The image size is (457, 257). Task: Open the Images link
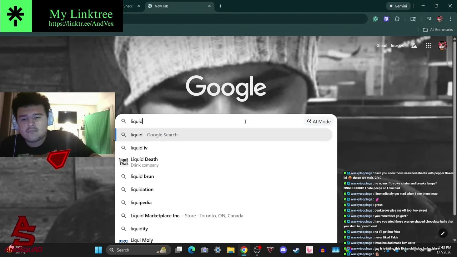pyautogui.click(x=397, y=46)
